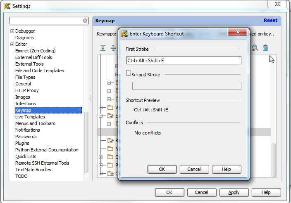
Task: Open Images settings page
Action: tap(23, 97)
